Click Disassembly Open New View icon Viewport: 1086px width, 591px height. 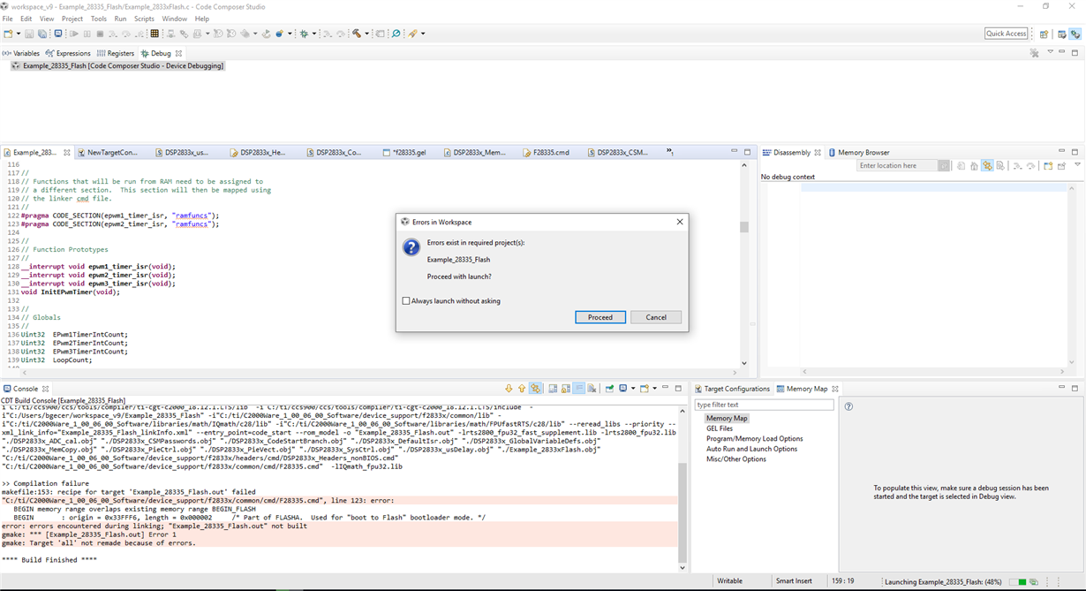coord(1048,165)
